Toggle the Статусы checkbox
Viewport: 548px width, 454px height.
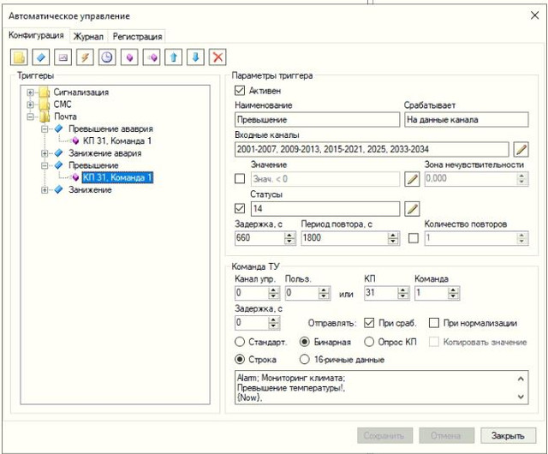(240, 208)
